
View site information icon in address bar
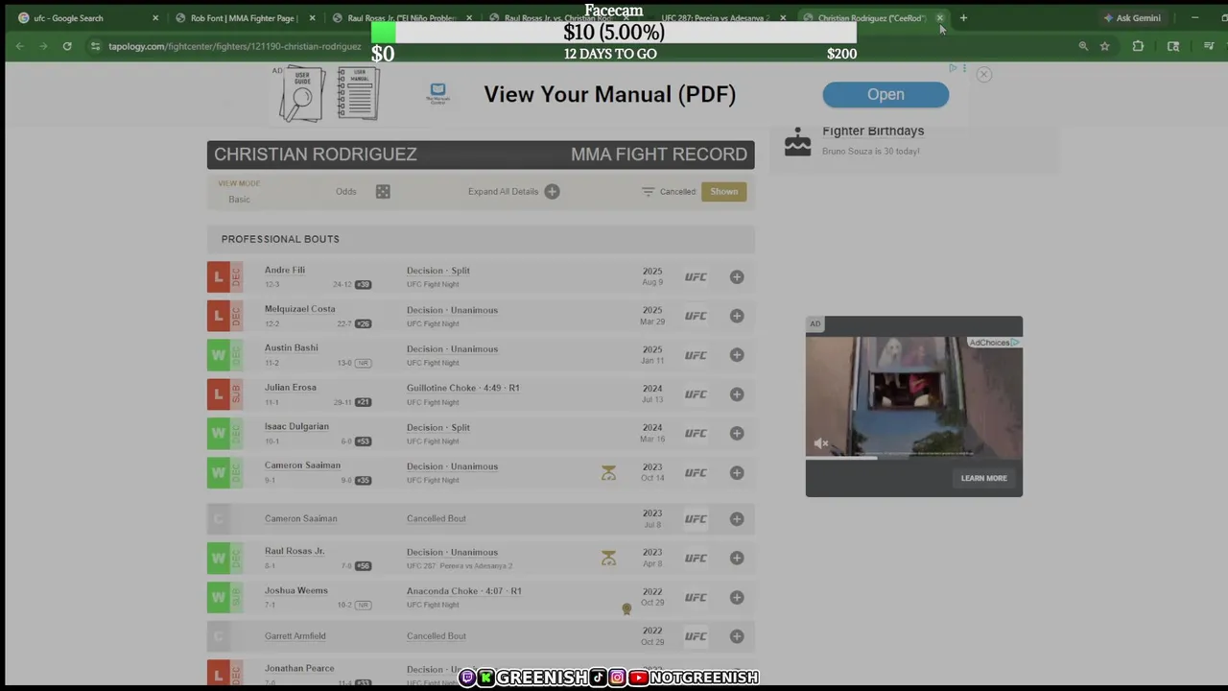tap(95, 46)
